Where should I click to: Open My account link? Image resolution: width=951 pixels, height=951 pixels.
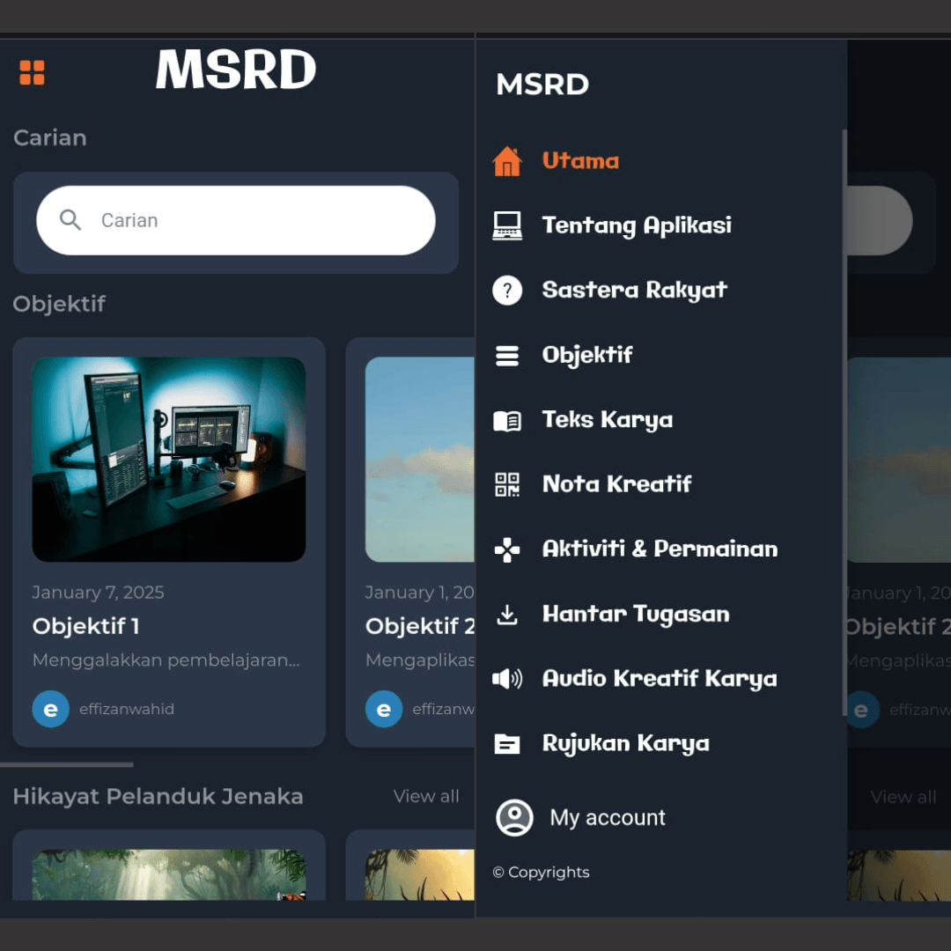(607, 817)
